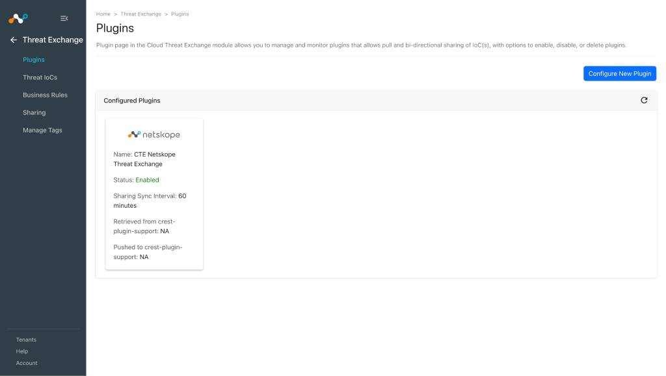Go back using Threat Exchange arrow
This screenshot has width=666, height=376.
coord(14,40)
